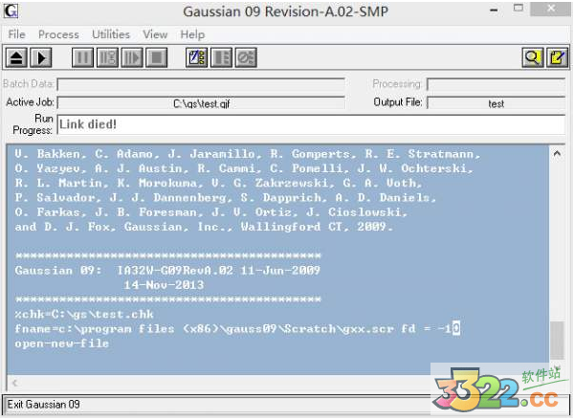This screenshot has height=420, width=574.
Task: Open the Utilities menu
Action: 111,34
